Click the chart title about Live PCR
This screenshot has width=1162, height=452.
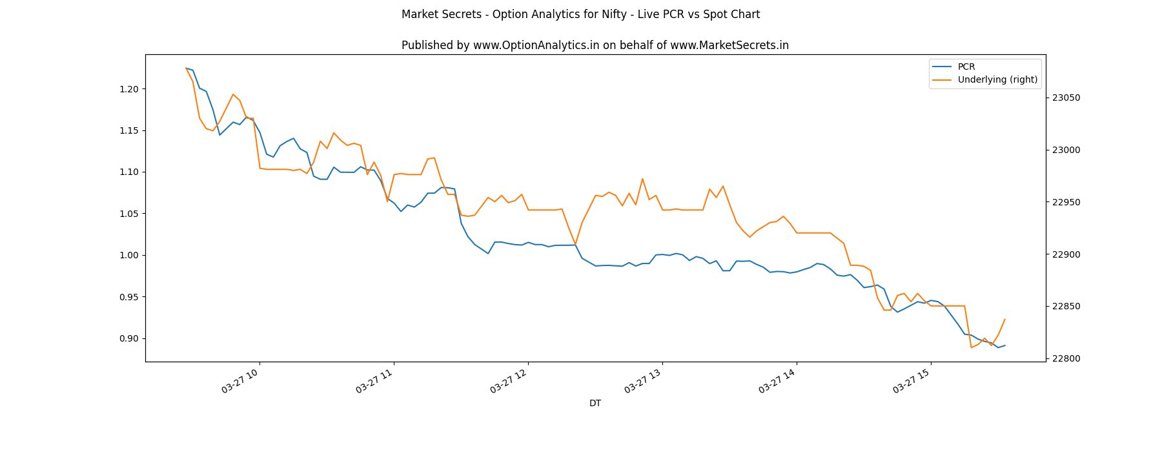tap(580, 14)
